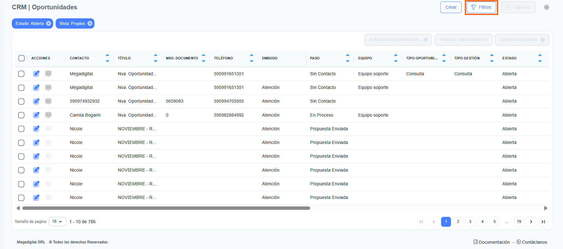The image size is (563, 249).
Task: Open the Filtros panel
Action: point(481,7)
